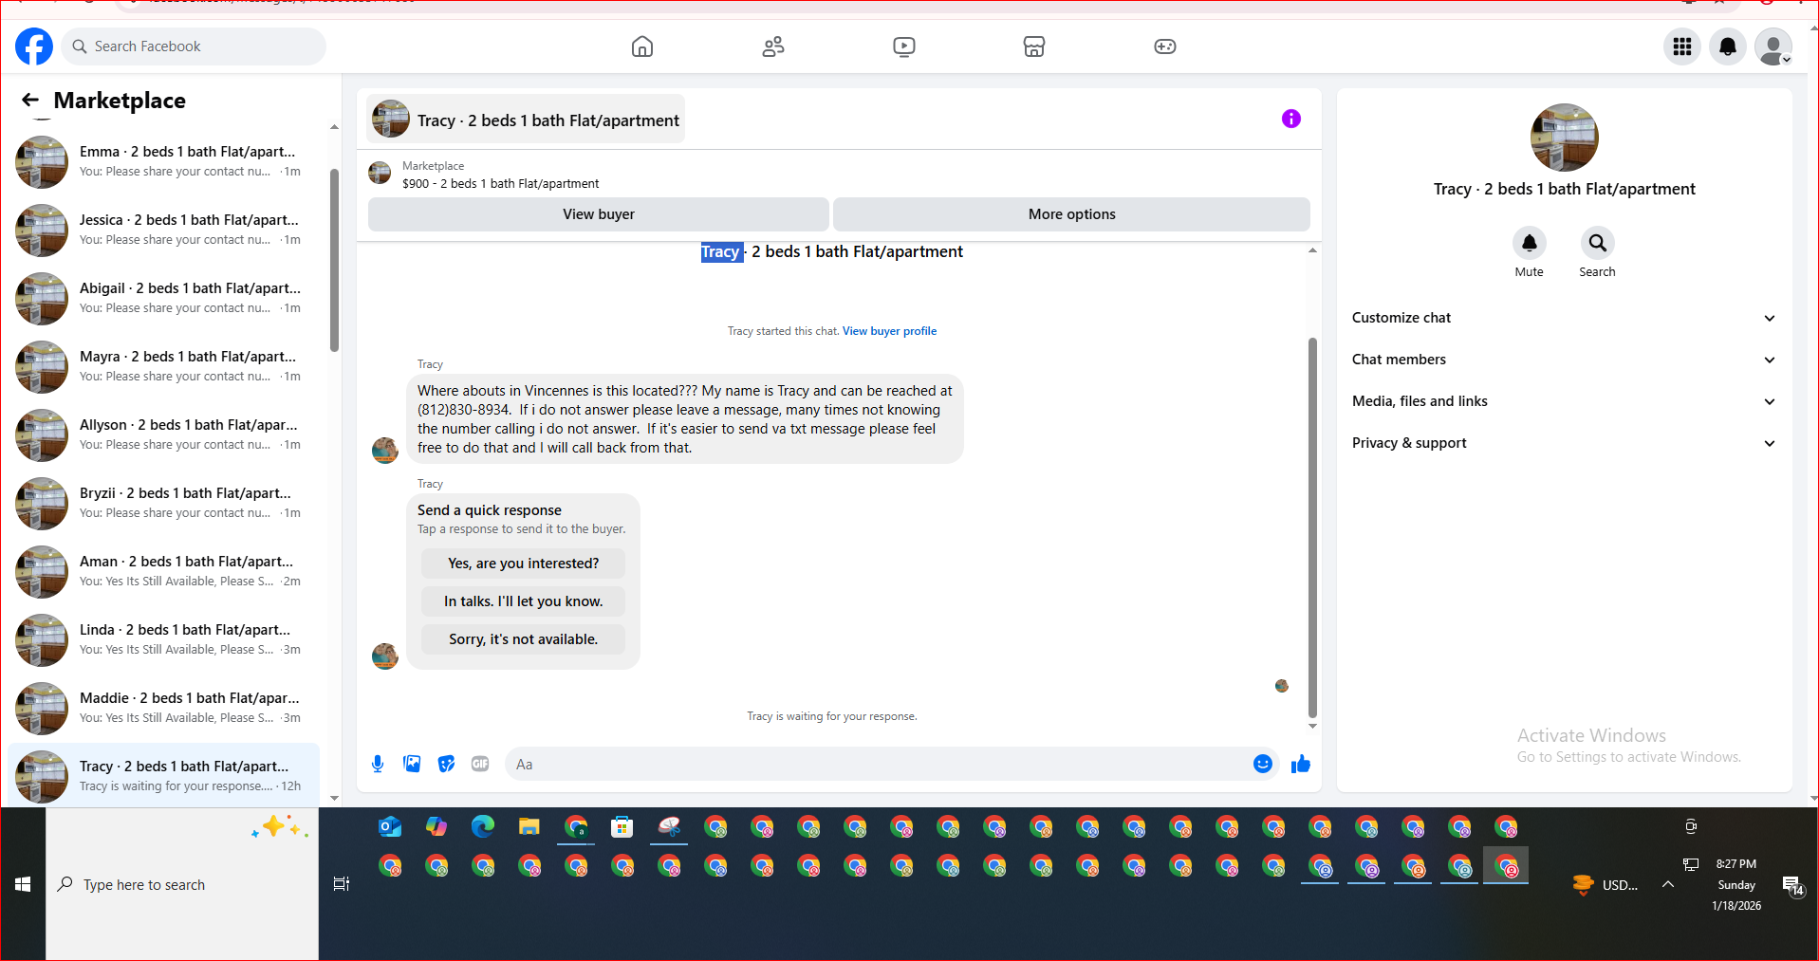
Task: Open the Watch video icon
Action: [904, 46]
